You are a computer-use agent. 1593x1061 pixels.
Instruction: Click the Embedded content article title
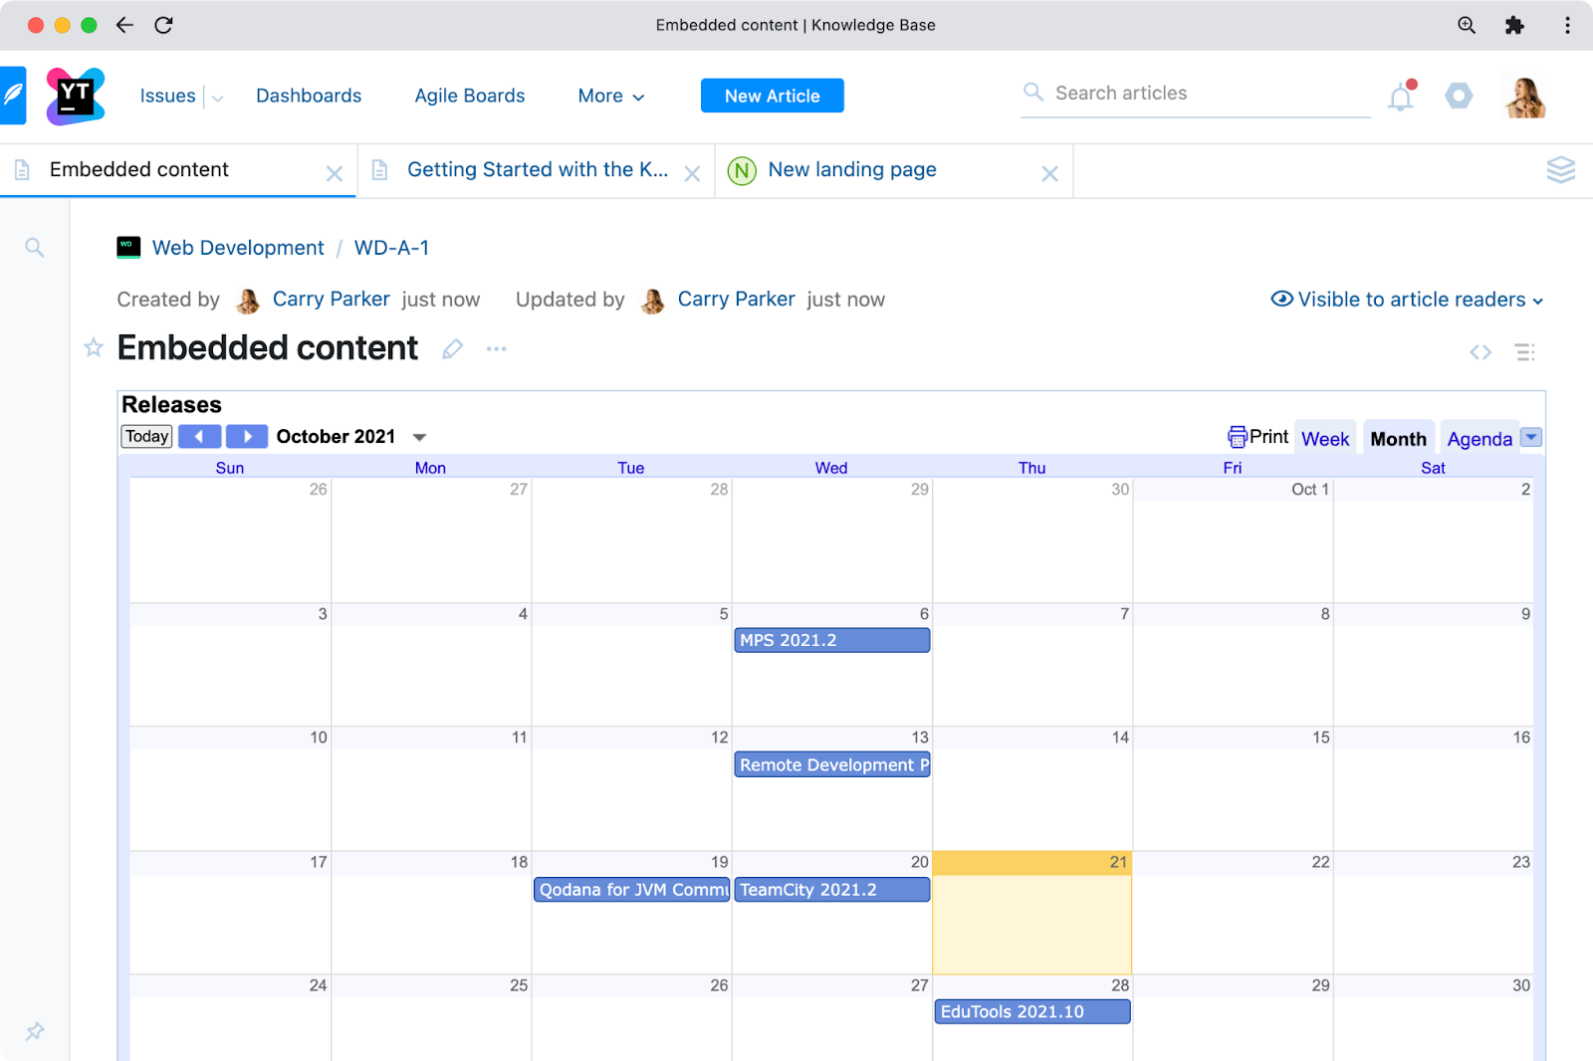tap(268, 348)
